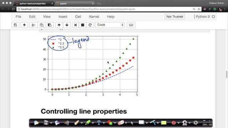Move selected cell down with down arrow
This screenshot has height=128, width=228.
tap(67, 25)
